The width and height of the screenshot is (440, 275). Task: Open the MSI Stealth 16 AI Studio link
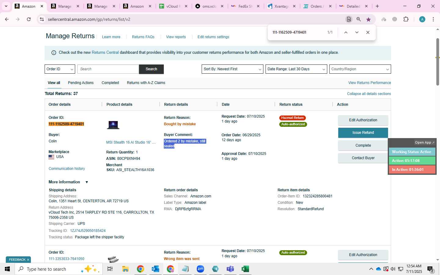131,142
